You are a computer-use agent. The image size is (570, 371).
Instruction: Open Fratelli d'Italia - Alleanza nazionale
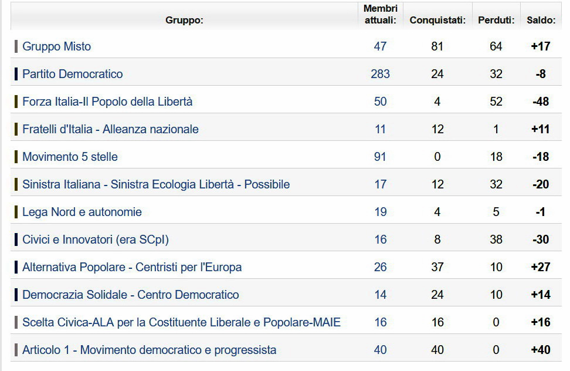pyautogui.click(x=110, y=129)
